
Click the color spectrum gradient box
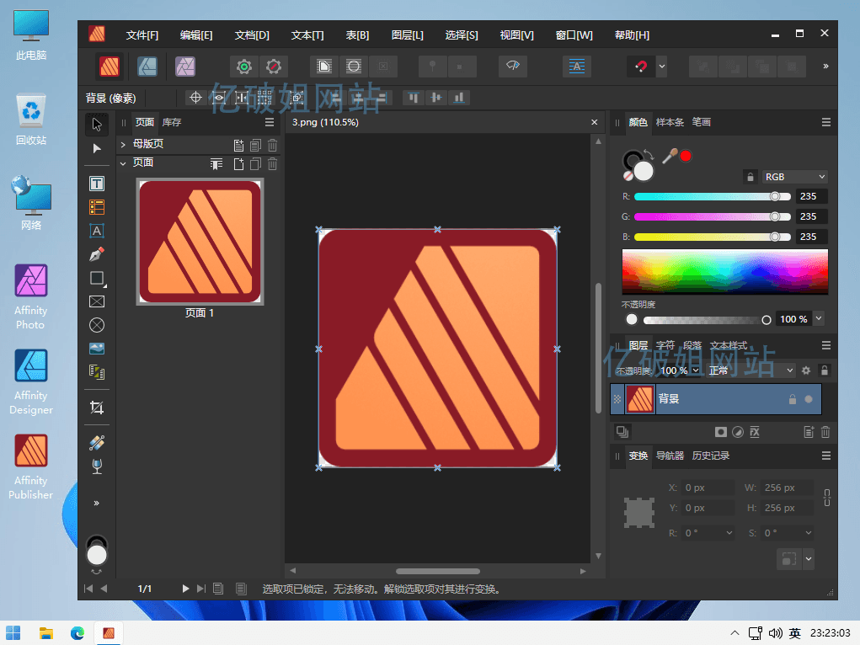tap(724, 270)
